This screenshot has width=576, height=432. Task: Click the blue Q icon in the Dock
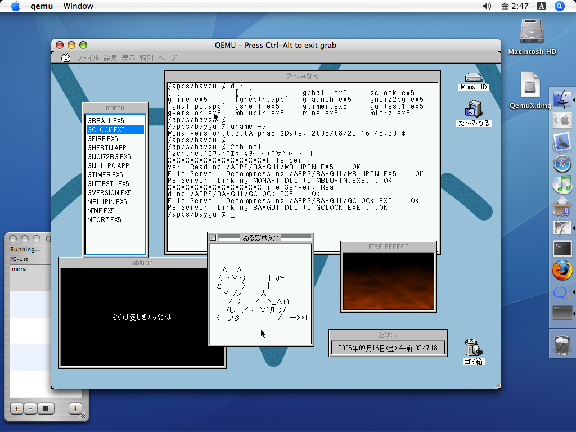point(562,292)
